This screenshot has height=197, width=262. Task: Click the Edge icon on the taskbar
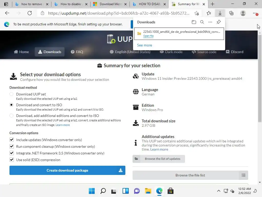(x=159, y=191)
